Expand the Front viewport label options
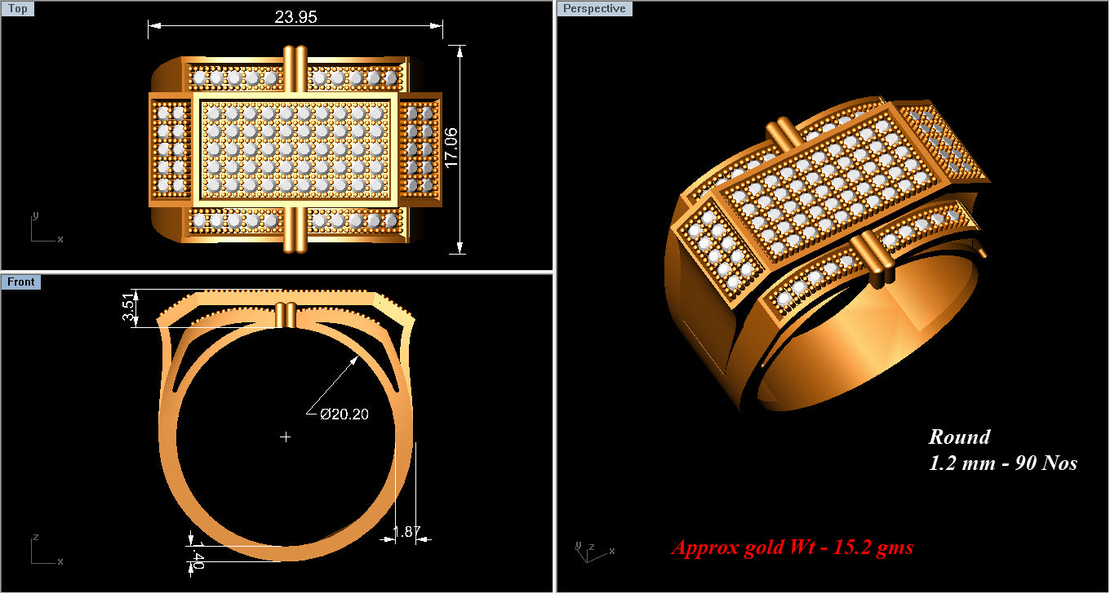Image resolution: width=1110 pixels, height=594 pixels. coord(21,281)
